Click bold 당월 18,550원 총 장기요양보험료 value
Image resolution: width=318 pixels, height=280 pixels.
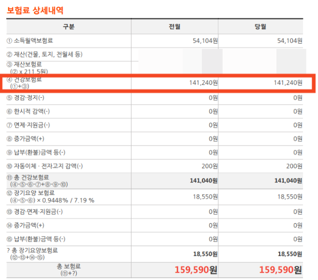pos(290,254)
